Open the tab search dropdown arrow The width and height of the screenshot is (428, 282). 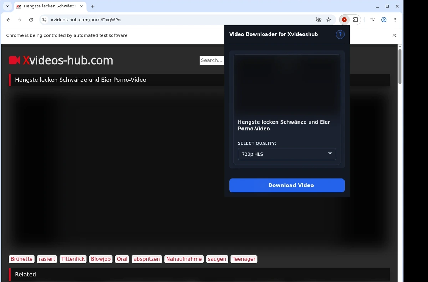(x=7, y=6)
